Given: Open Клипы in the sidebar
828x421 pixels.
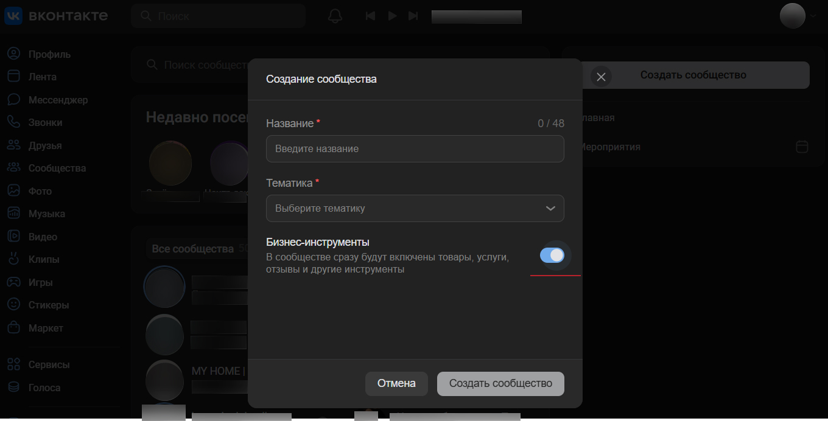Looking at the screenshot, I should [x=43, y=259].
